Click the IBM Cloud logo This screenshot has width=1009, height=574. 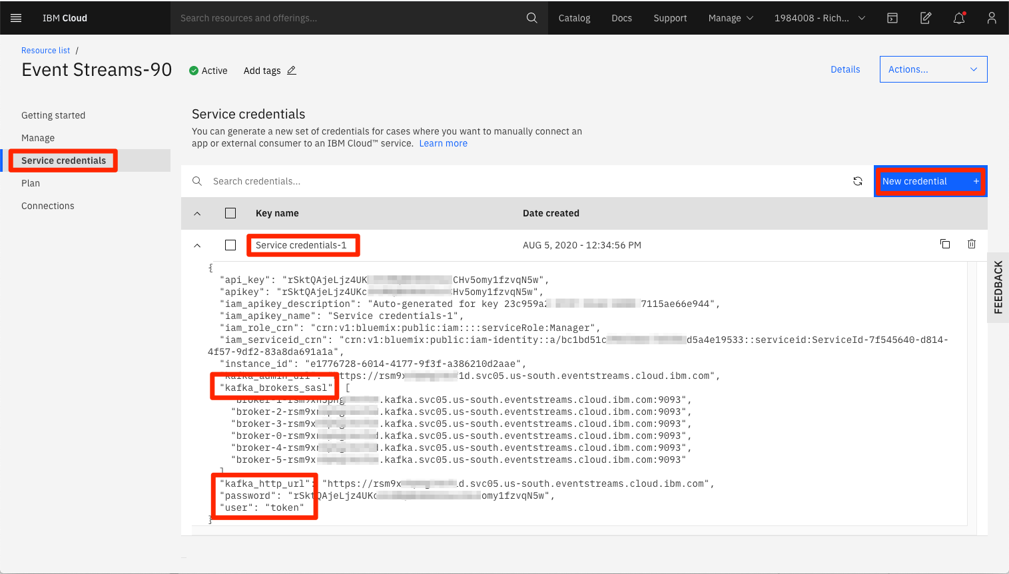pyautogui.click(x=65, y=18)
